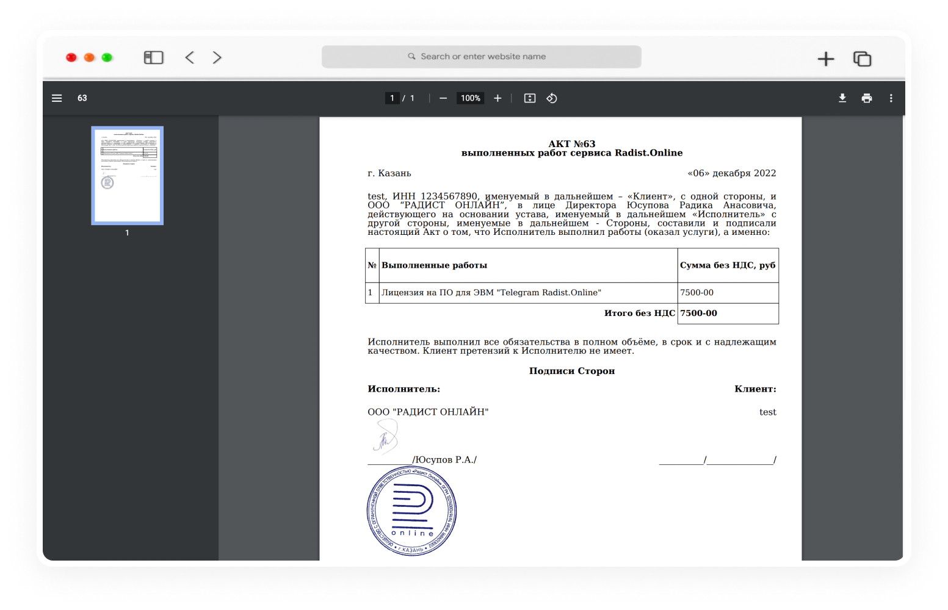
Task: Click the document title 63
Action: point(82,98)
